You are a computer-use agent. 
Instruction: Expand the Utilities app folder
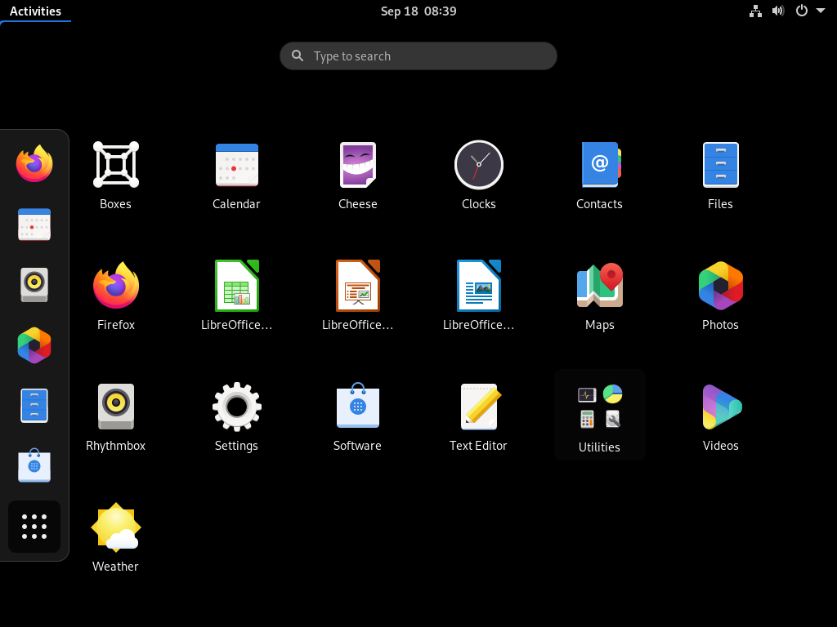(599, 415)
